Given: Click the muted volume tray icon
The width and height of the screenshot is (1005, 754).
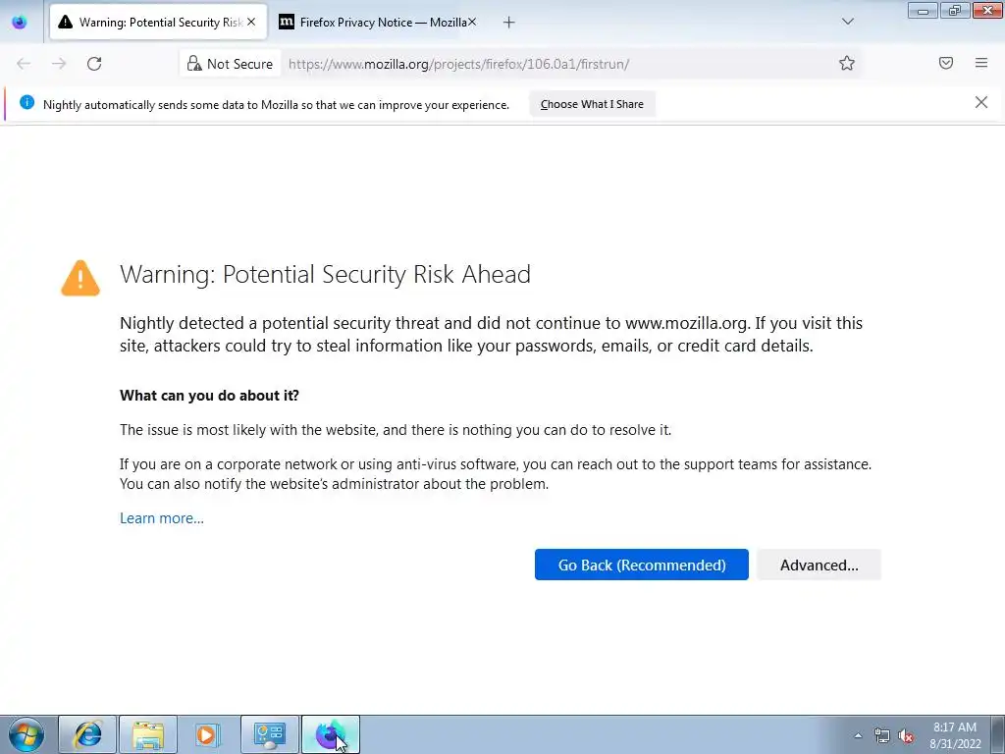Looking at the screenshot, I should (x=906, y=735).
